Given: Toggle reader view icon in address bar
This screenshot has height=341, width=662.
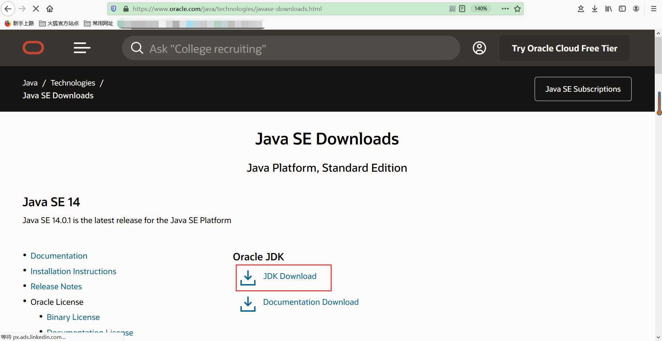Looking at the screenshot, I should (462, 9).
